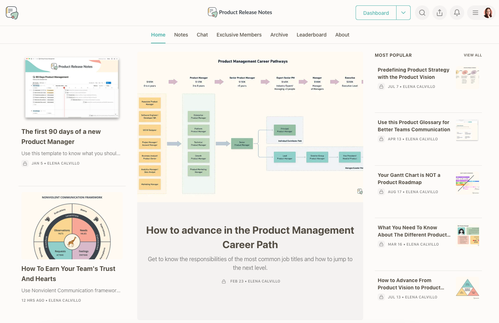
Task: Open the Chat tab
Action: pyautogui.click(x=202, y=35)
